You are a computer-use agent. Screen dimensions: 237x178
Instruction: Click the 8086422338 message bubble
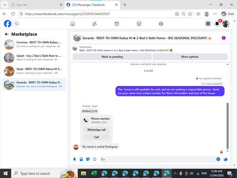90,111
